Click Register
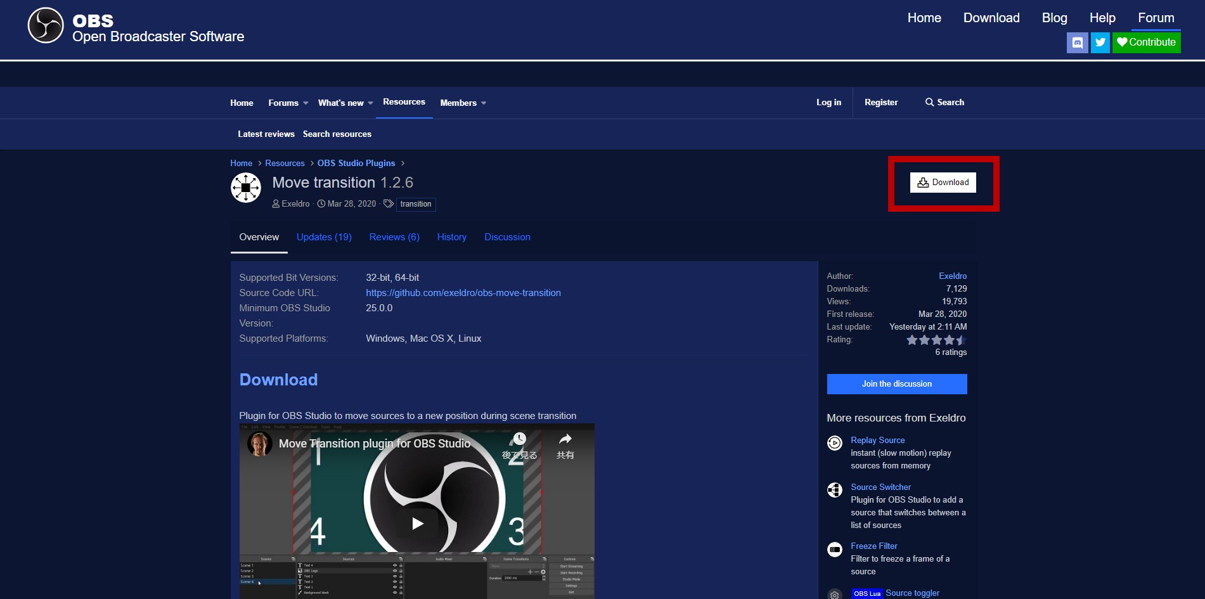This screenshot has width=1205, height=599. tap(881, 102)
